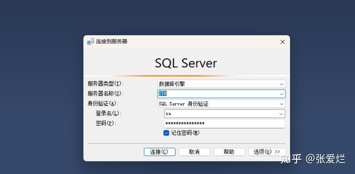Click the login name text field containing sa
Screen dimensions: 355x174
point(221,114)
